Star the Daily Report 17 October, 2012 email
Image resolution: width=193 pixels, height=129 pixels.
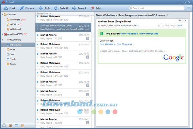38,48
